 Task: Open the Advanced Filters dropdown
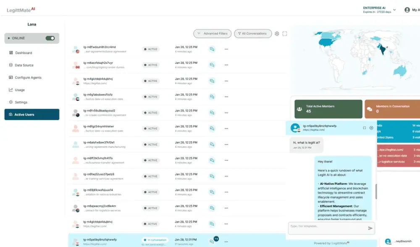pos(212,34)
